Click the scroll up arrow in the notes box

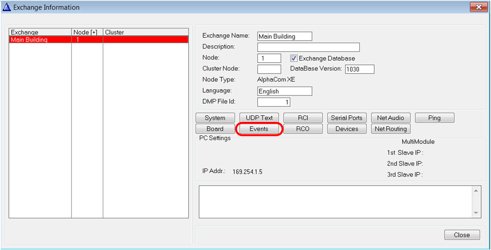475,190
